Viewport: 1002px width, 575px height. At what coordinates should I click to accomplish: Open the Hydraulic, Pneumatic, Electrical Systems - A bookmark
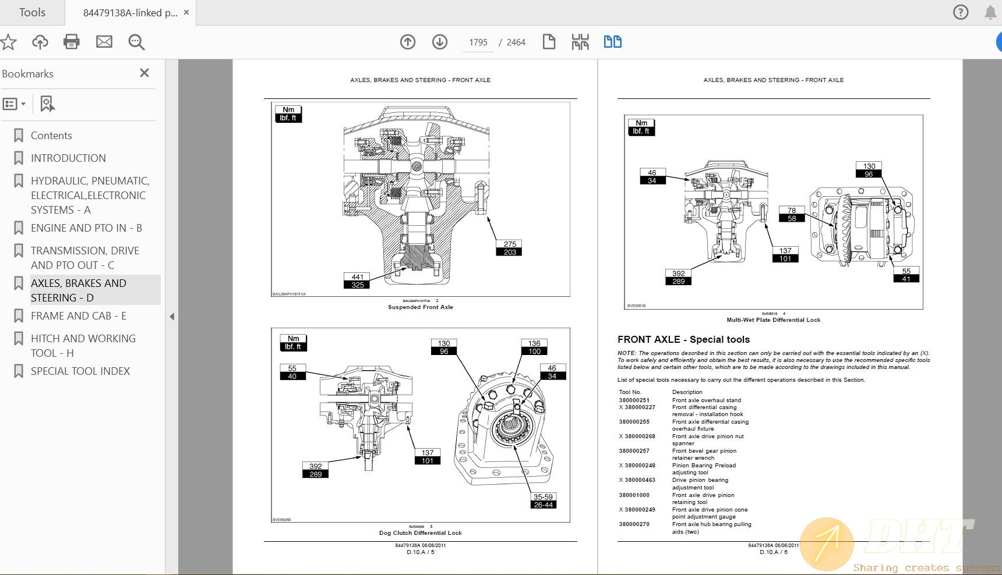coord(90,196)
